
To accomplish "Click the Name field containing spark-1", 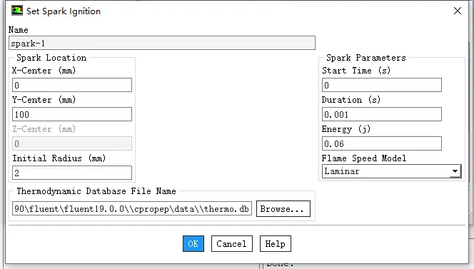I will point(162,43).
